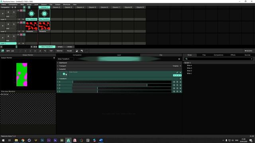The height and width of the screenshot is (143, 255).
Task: Click the slices search field
Action: coord(219,59)
